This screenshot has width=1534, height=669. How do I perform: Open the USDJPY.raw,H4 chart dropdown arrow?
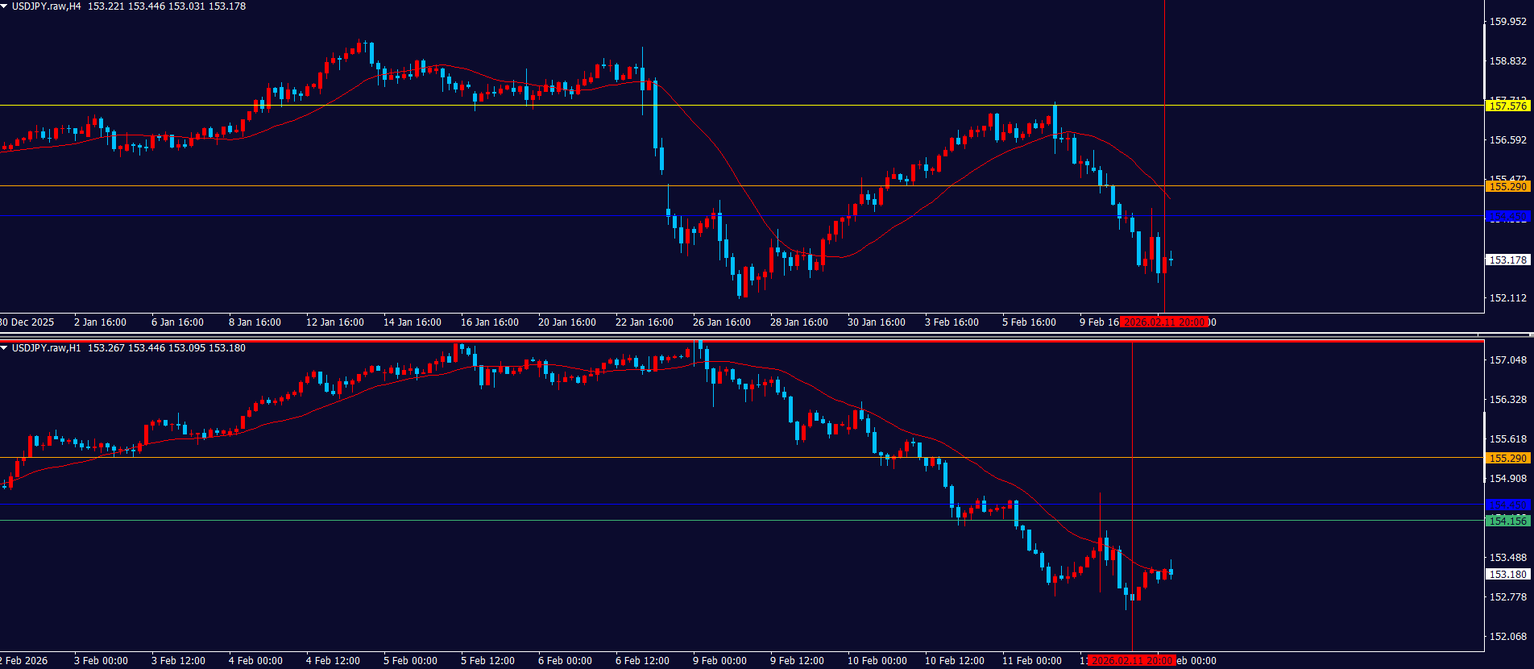pos(5,6)
